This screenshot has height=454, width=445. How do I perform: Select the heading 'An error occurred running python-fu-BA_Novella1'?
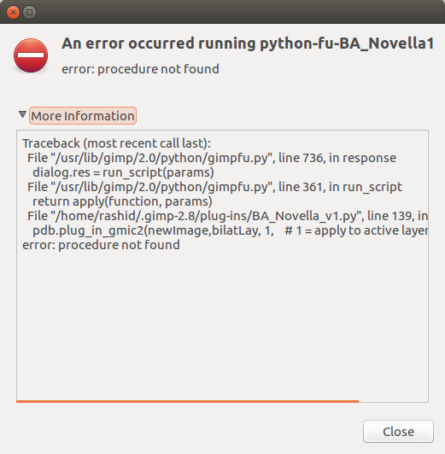click(x=248, y=44)
